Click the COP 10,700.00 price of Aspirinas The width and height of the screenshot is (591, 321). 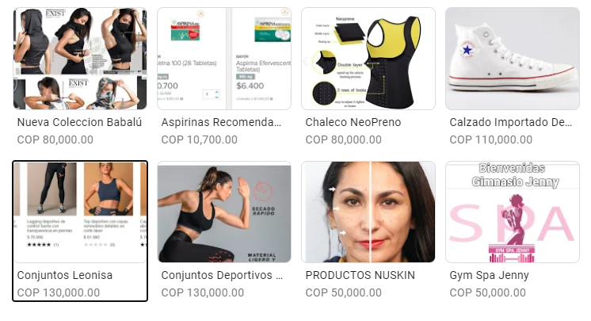(200, 139)
